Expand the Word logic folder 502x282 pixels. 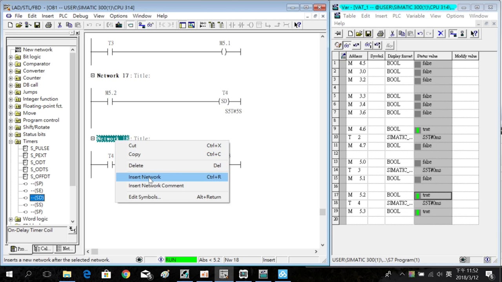[11, 219]
